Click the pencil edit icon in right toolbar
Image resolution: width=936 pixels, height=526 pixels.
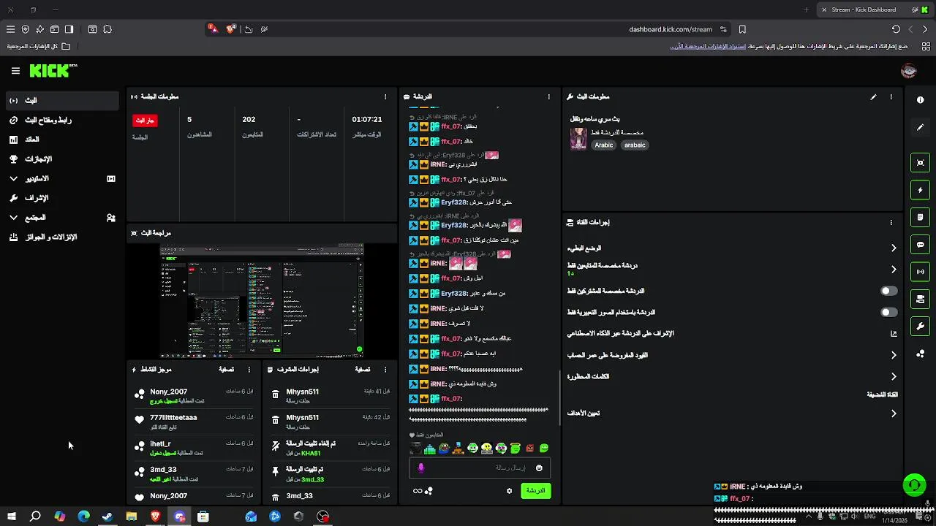[920, 127]
